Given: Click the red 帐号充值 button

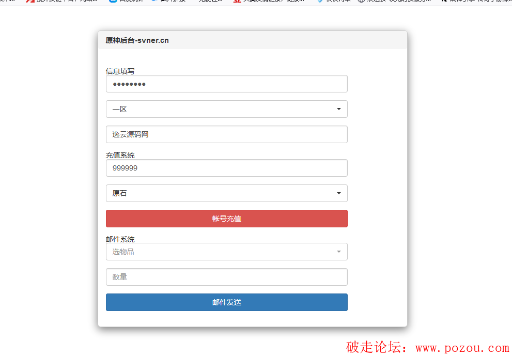Looking at the screenshot, I should [227, 219].
